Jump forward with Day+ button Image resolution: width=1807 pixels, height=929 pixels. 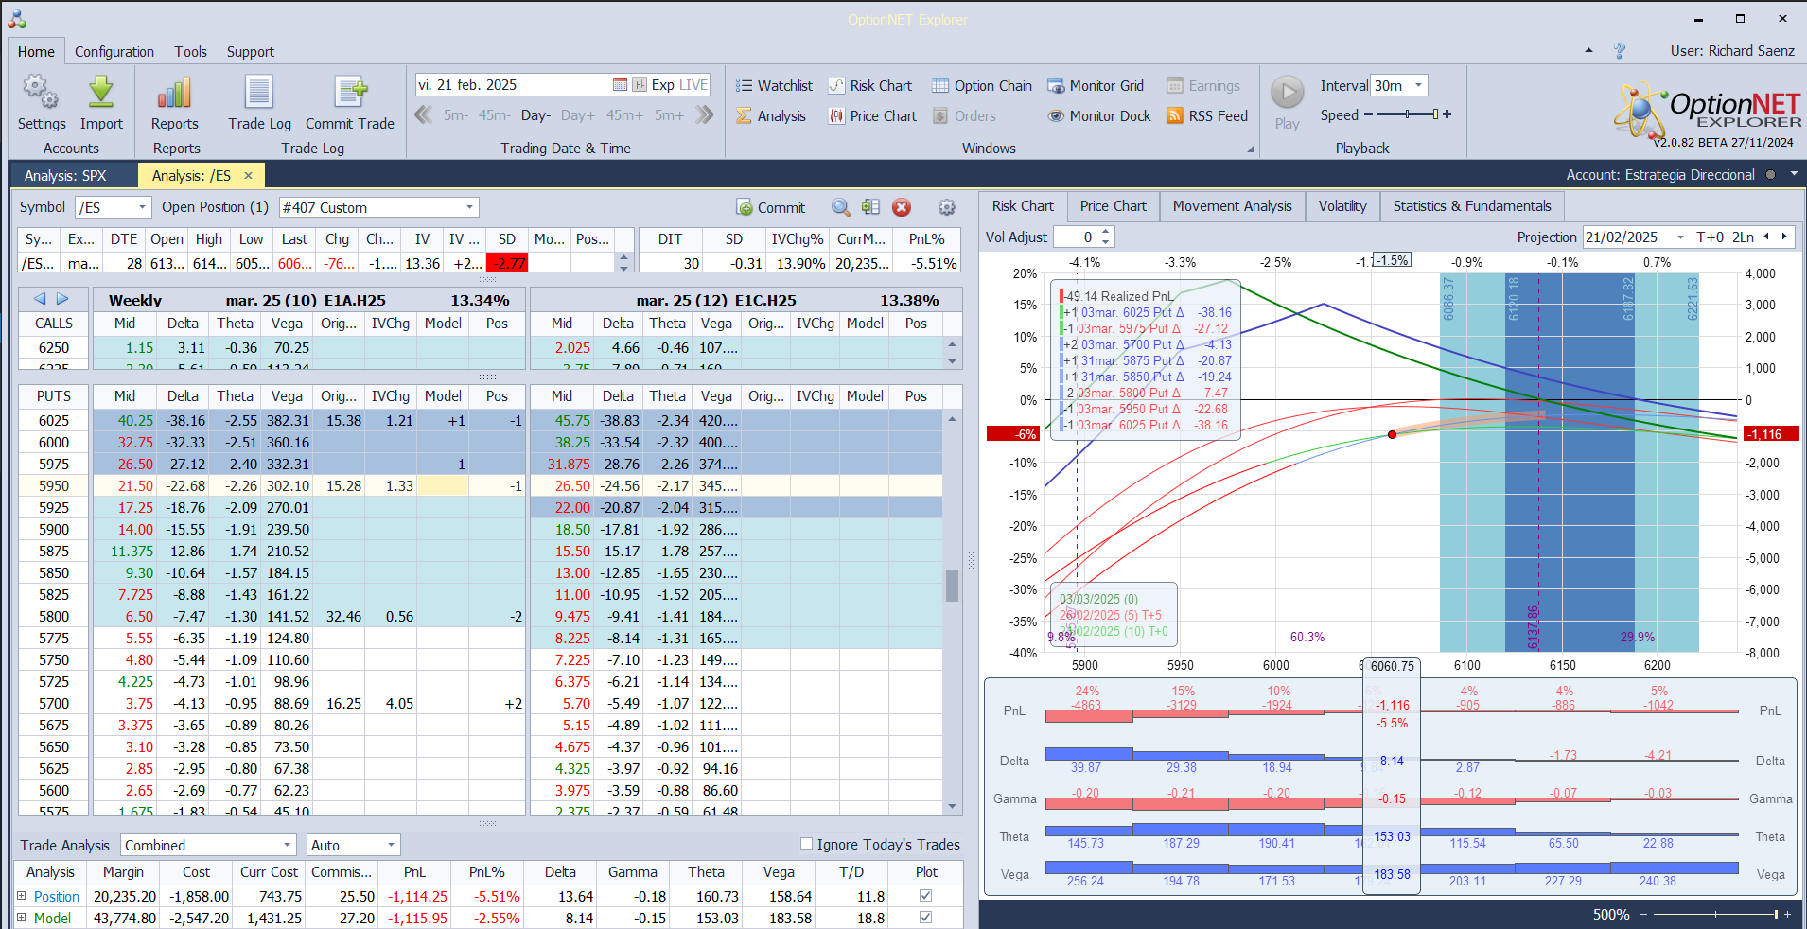[577, 115]
